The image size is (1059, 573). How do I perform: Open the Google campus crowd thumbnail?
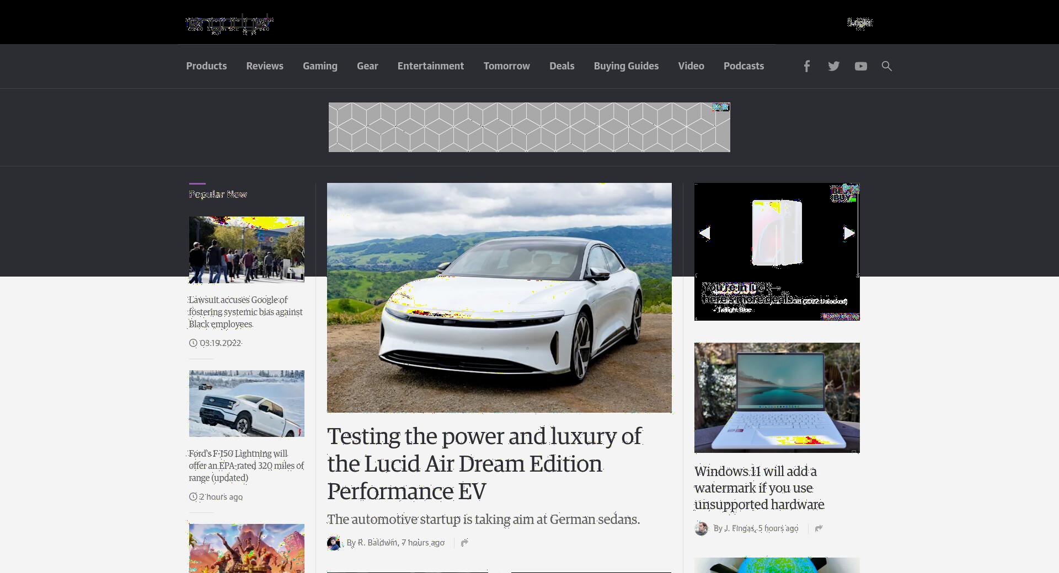coord(247,250)
